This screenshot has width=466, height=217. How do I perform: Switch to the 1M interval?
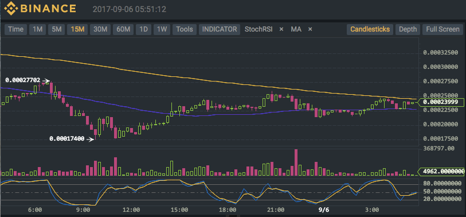tap(37, 29)
